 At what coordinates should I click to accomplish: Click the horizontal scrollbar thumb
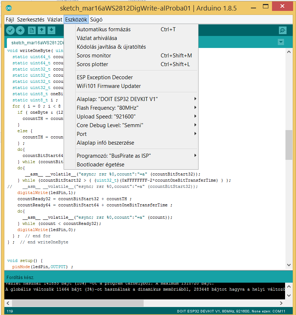(x=77, y=303)
